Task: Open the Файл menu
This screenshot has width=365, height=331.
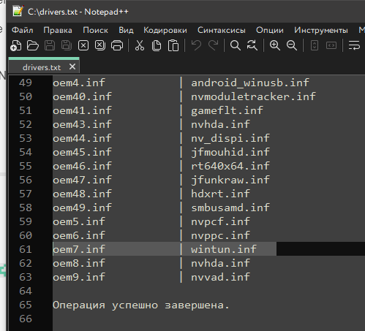Action: 23,30
